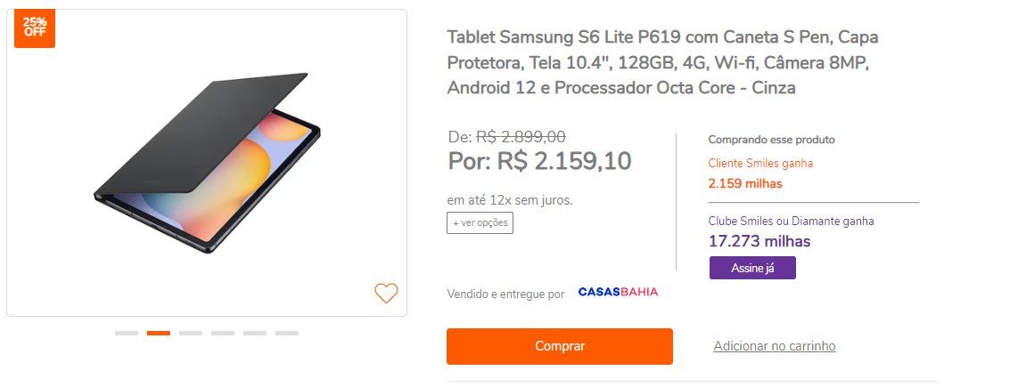Viewport: 1018px width, 387px height.
Task: Click the 'Adicionar no carrinho' link
Action: coord(775,346)
